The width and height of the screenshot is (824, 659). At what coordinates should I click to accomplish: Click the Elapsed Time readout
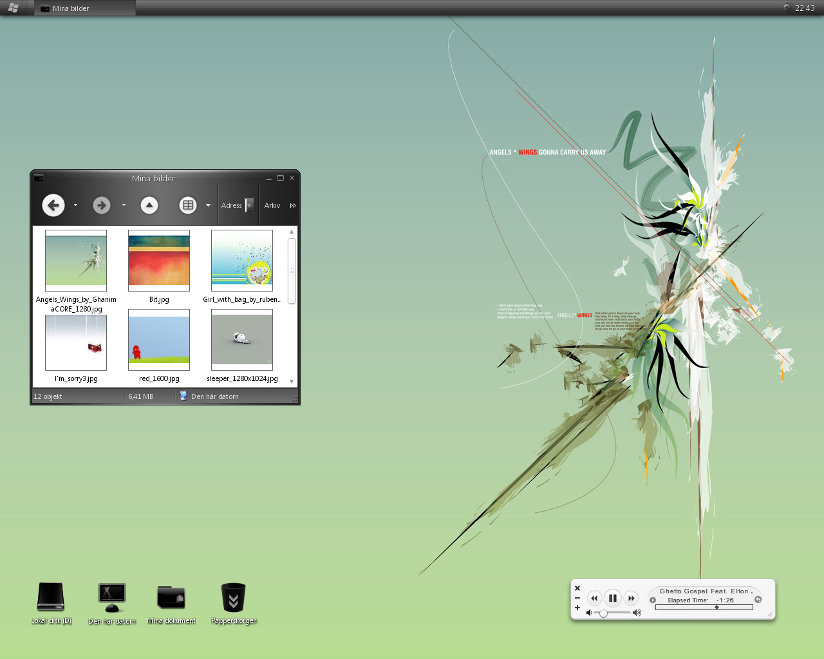700,600
